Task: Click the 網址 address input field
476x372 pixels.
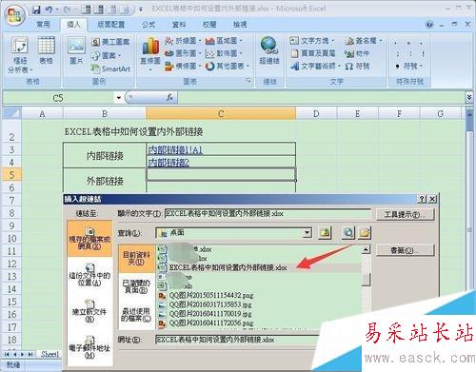Action: coord(237,340)
